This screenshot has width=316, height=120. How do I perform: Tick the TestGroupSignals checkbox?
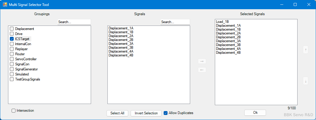pyautogui.click(x=12, y=79)
